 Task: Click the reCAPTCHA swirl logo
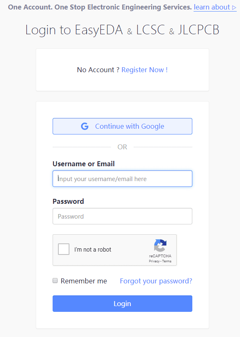point(160,245)
